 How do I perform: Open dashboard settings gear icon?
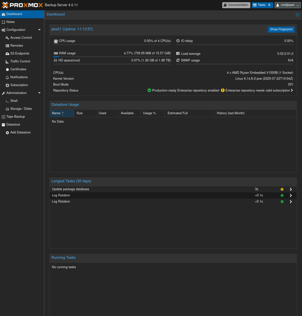coord(297,15)
